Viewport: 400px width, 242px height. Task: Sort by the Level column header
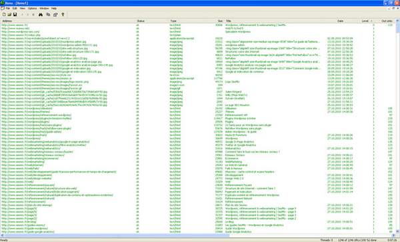coord(367,21)
